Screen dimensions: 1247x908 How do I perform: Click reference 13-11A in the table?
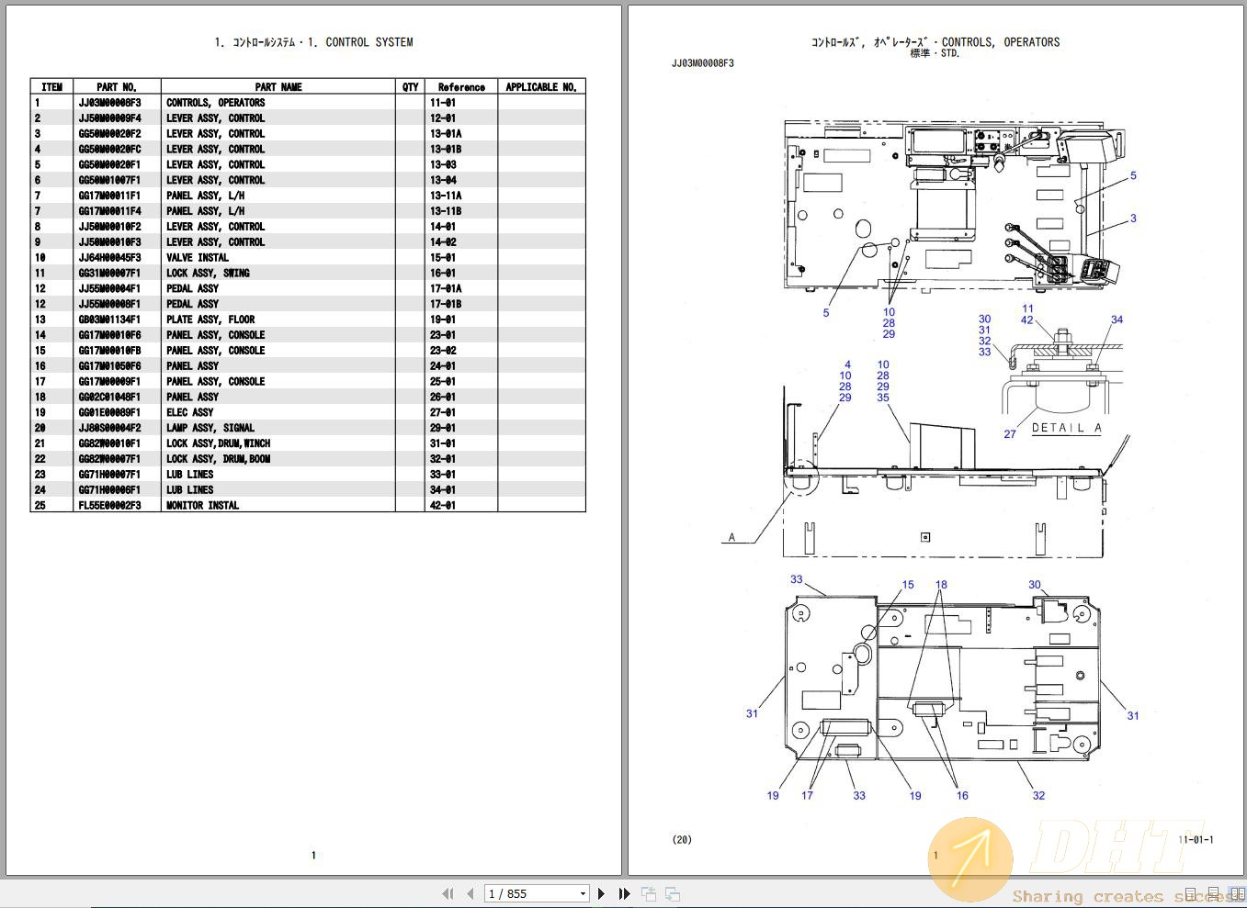446,196
